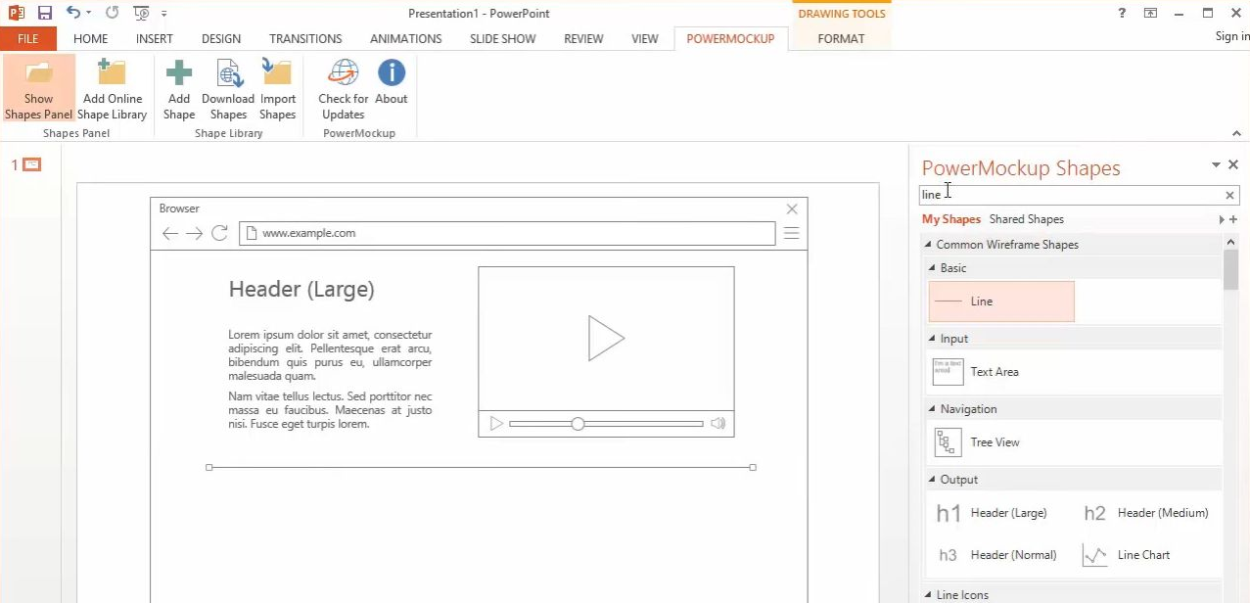Pick the Header (Medium) h2 shape

pos(1148,513)
